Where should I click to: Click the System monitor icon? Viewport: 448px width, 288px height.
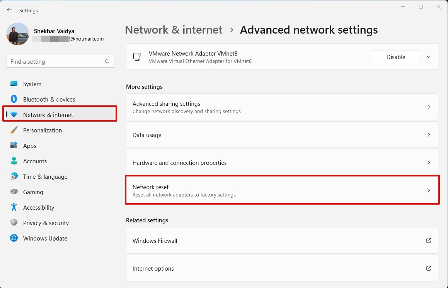point(14,84)
